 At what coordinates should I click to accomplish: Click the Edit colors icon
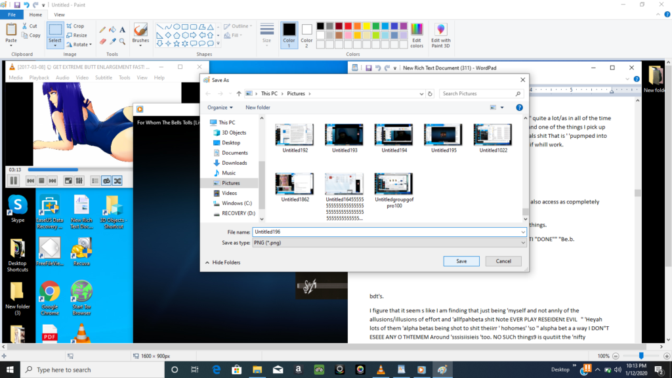(417, 35)
